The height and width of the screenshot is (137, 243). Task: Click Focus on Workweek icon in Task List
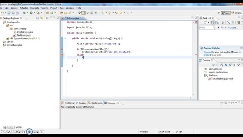[x=223, y=23]
